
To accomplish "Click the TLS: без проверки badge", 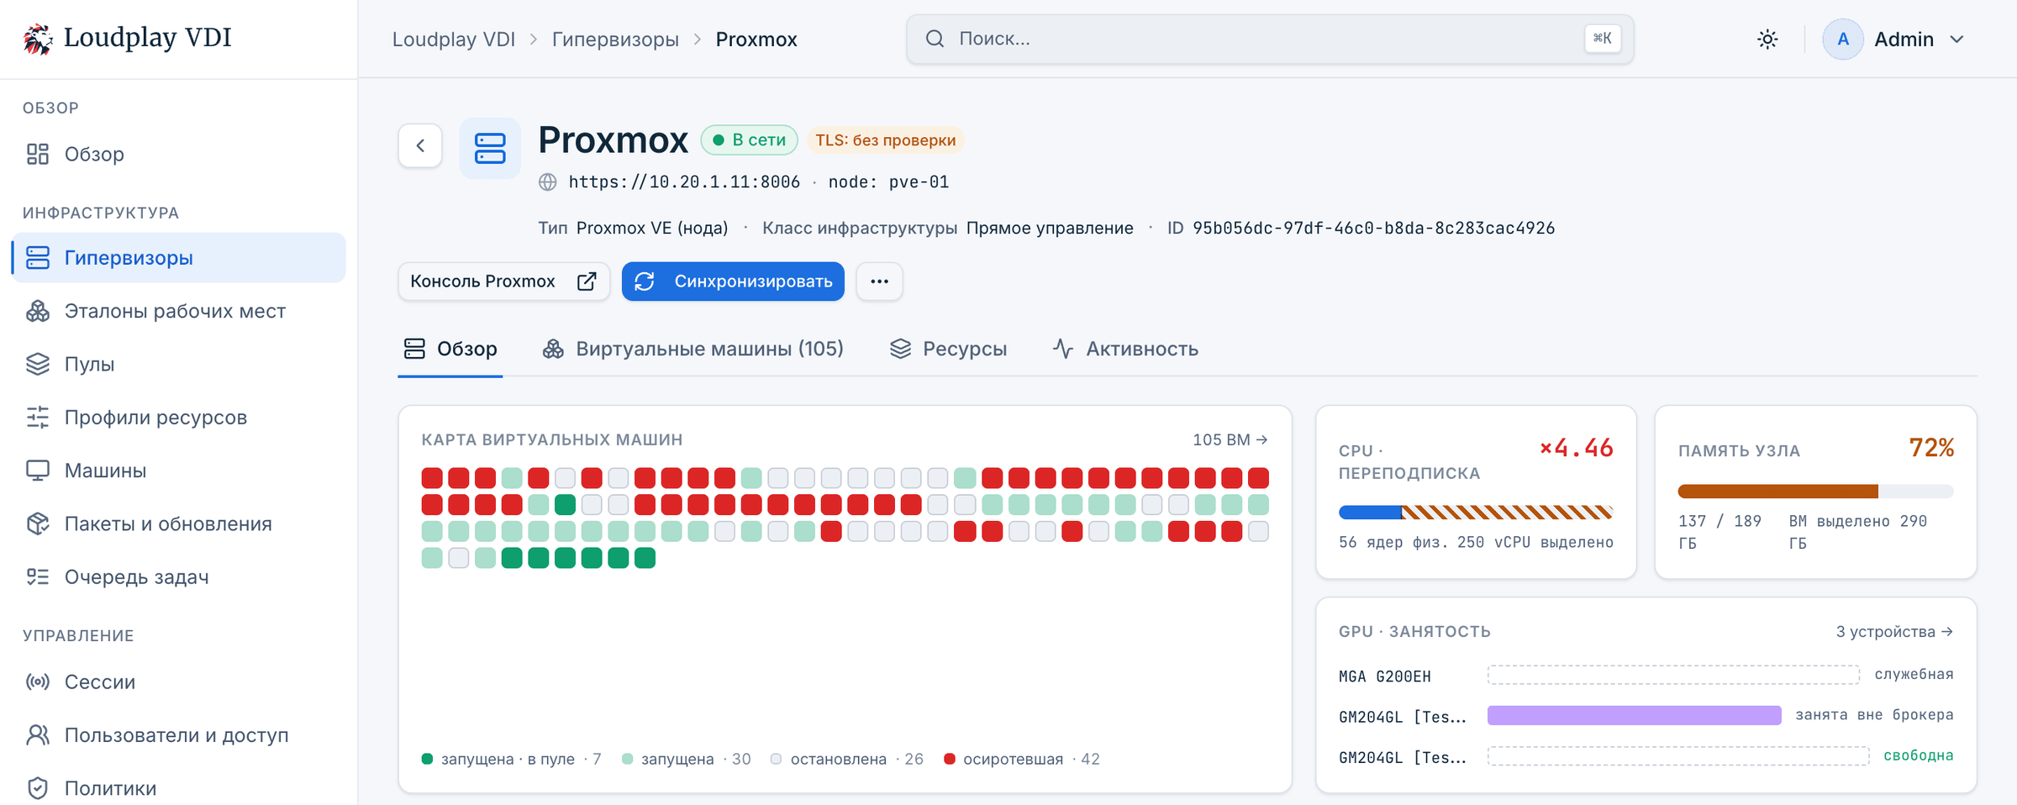I will pyautogui.click(x=885, y=140).
